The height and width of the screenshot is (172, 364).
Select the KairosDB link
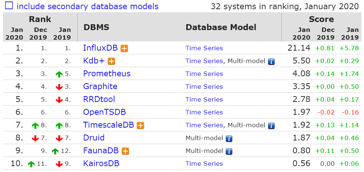tap(101, 164)
